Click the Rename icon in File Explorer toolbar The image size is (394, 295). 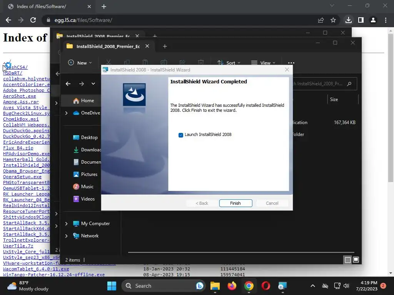click(164, 62)
